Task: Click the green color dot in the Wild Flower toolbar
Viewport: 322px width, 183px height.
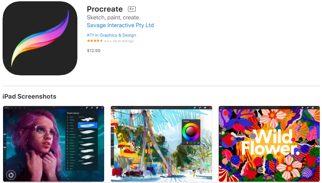Action: (318, 108)
